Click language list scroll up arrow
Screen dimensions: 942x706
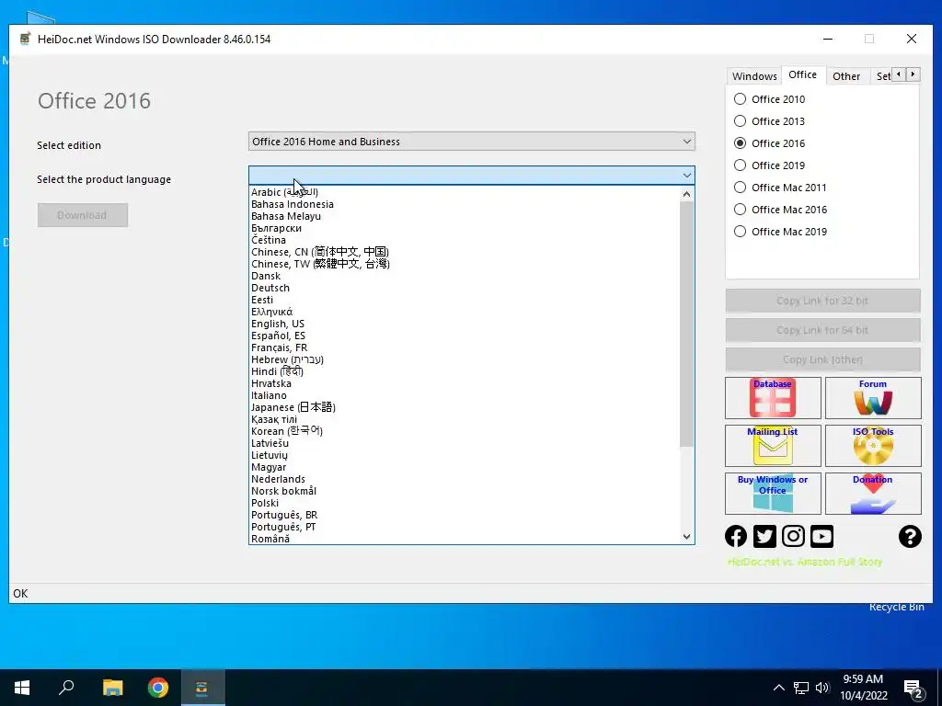686,194
